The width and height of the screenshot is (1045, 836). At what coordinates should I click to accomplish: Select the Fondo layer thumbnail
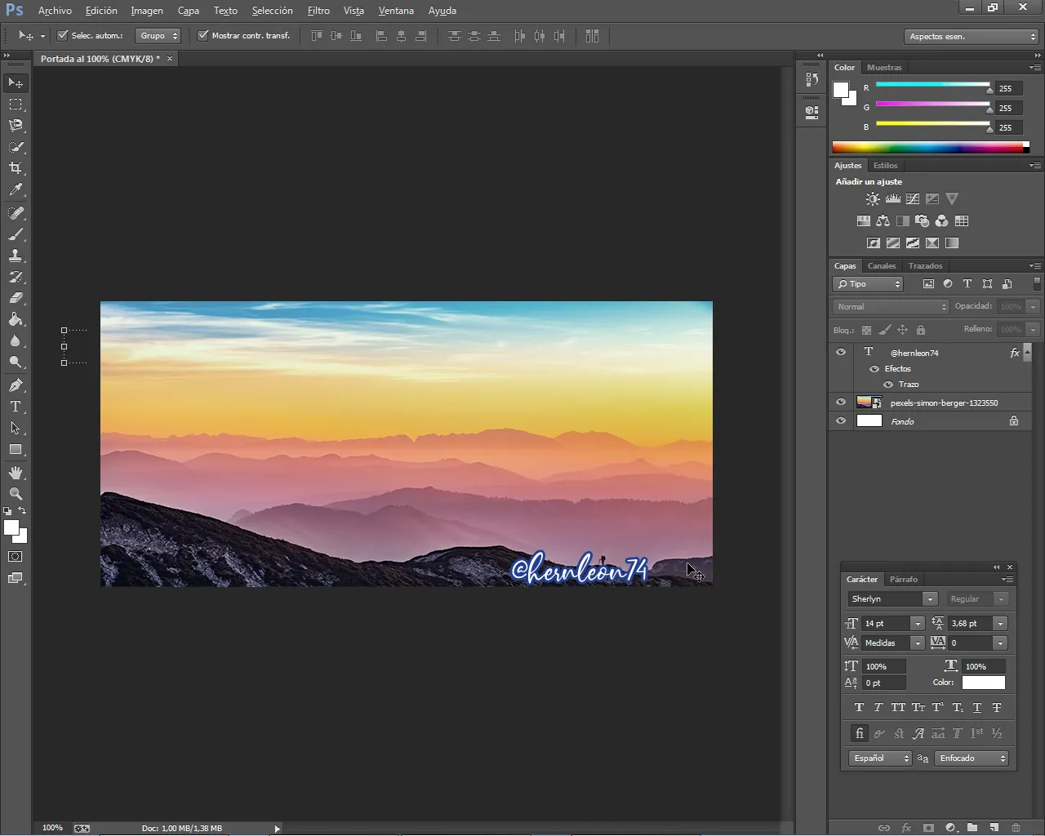(869, 421)
